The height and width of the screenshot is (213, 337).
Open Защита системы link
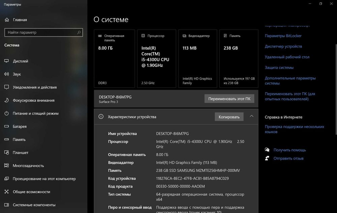click(x=279, y=68)
